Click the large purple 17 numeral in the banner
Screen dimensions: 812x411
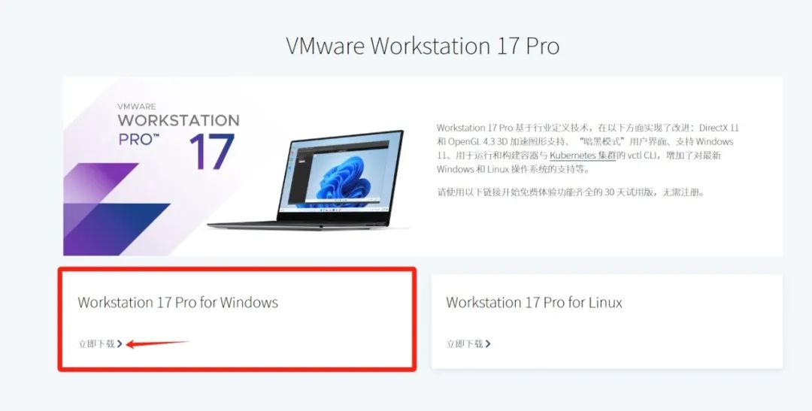[x=212, y=152]
